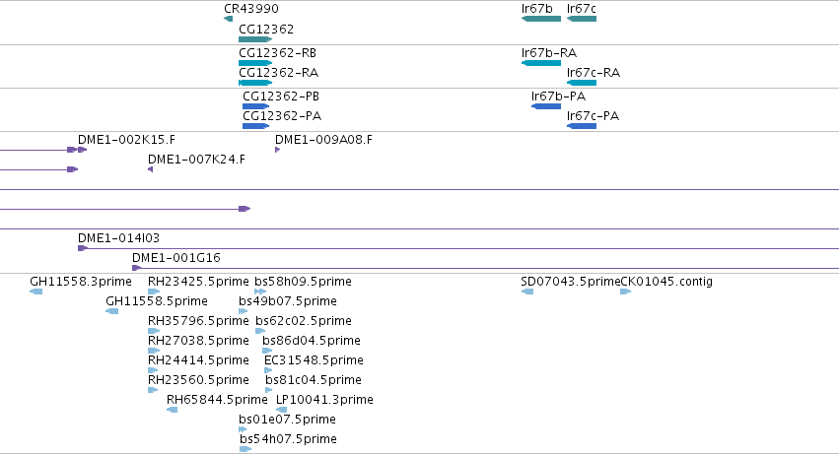Click the RH24414.5prime EST glyph
Screen dimensions: 839x454
click(153, 370)
